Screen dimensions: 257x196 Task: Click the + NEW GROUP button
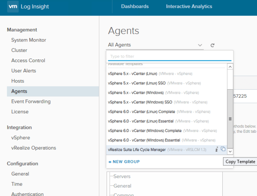pos(124,162)
